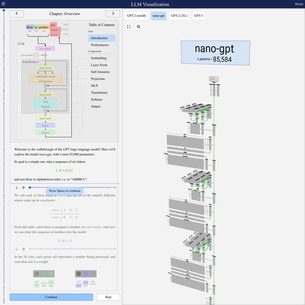Click the first play arrow icon
Viewport: 305px width, 305px height.
pyautogui.click(x=24, y=188)
